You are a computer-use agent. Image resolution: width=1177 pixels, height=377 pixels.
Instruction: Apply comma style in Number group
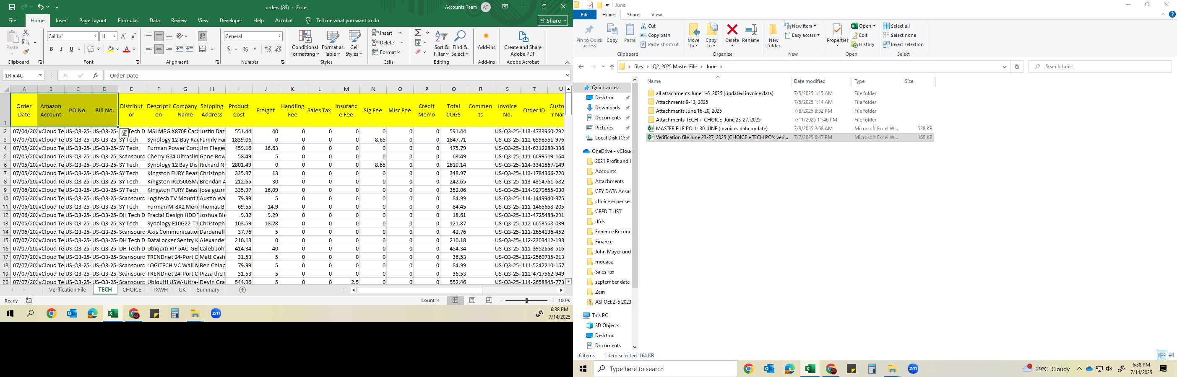[x=255, y=49]
